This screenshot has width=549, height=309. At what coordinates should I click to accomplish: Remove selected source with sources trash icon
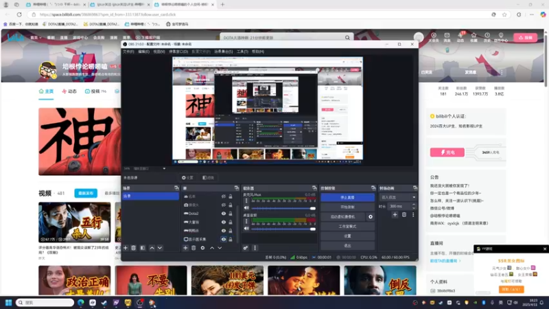[x=194, y=248]
